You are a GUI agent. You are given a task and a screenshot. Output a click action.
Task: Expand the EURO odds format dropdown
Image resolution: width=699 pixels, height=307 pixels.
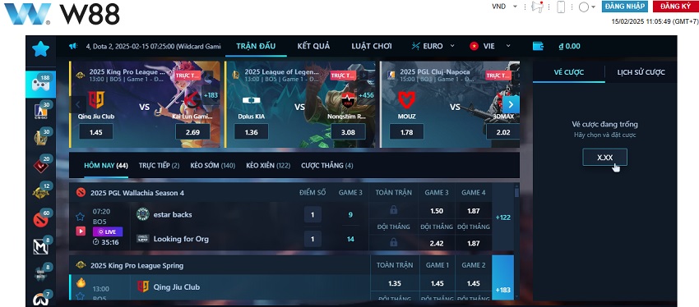[433, 46]
